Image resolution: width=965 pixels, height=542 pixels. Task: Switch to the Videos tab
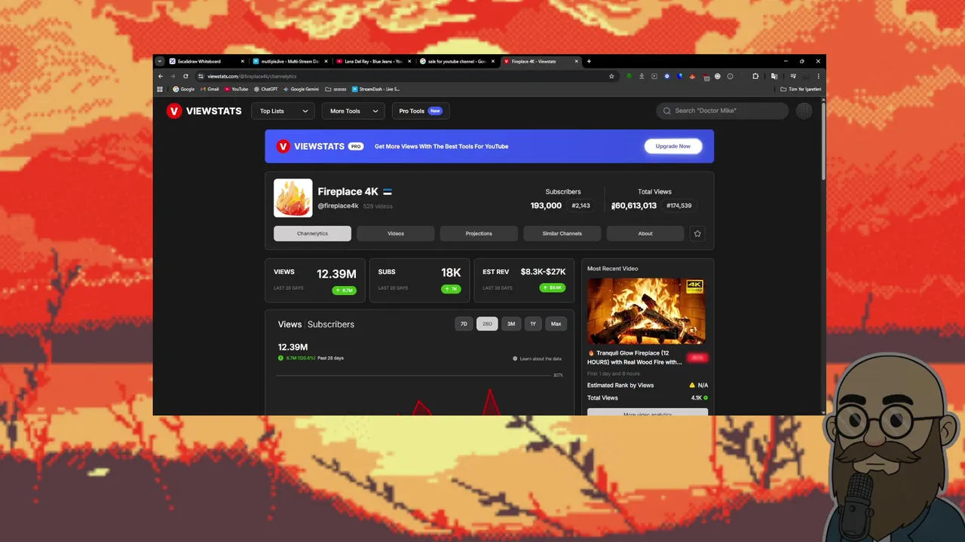tap(396, 233)
